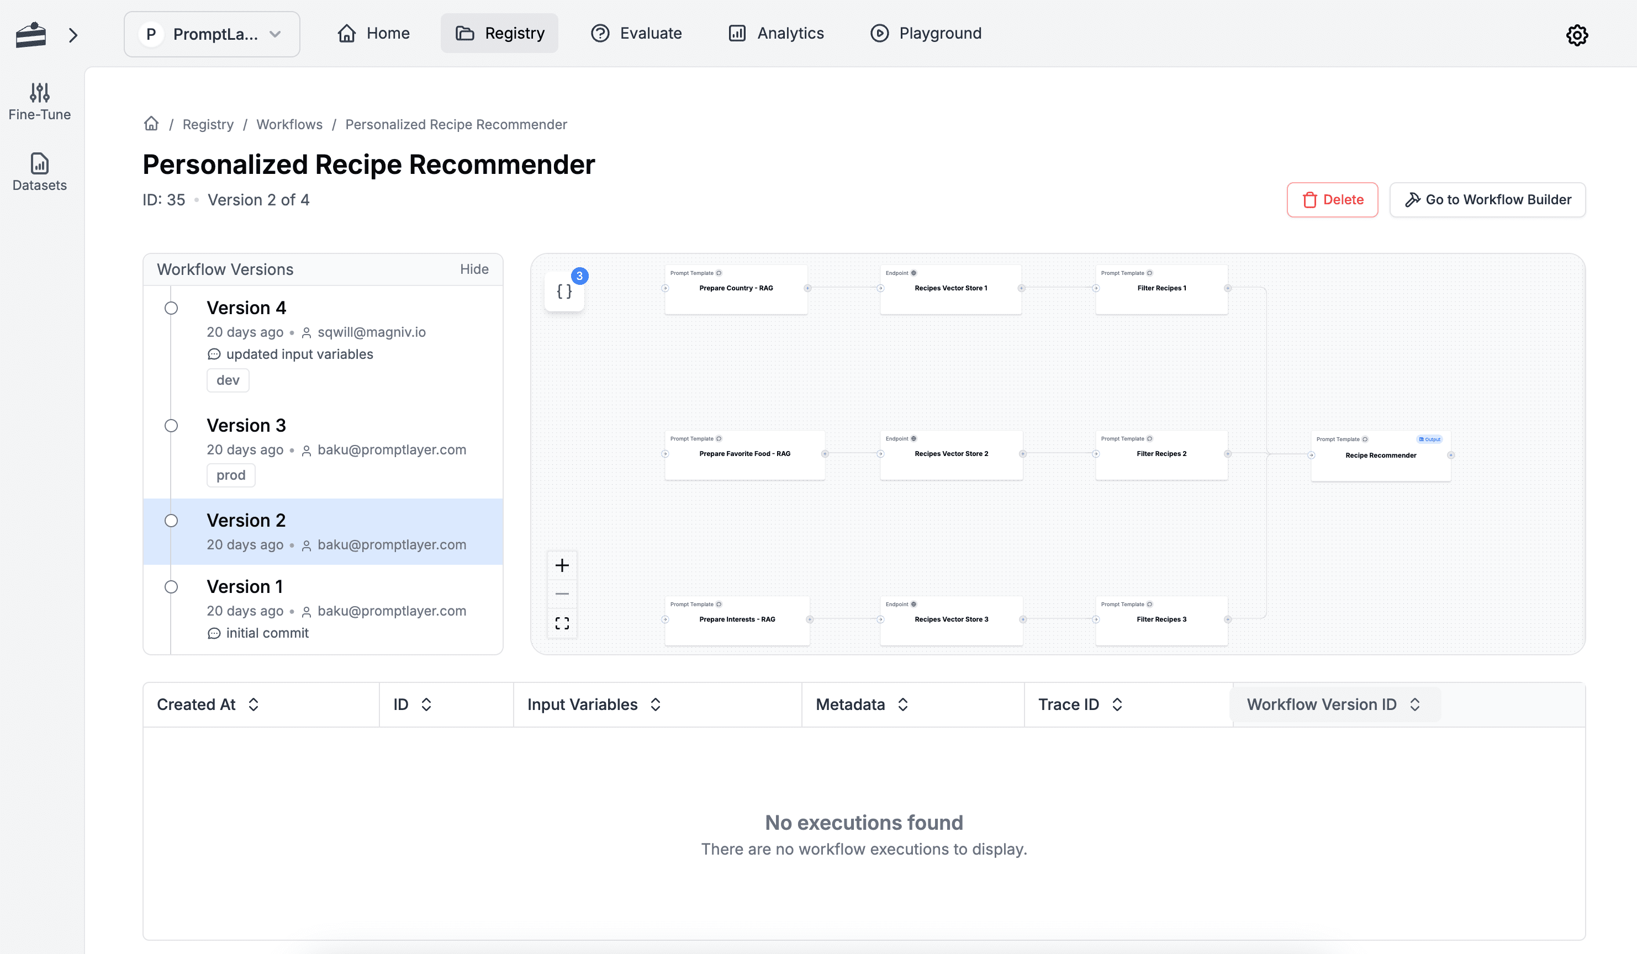Select Version 4 radio circle

(171, 308)
